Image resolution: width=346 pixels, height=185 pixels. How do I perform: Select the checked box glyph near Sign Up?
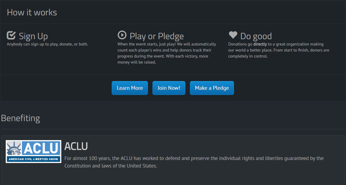coord(11,35)
